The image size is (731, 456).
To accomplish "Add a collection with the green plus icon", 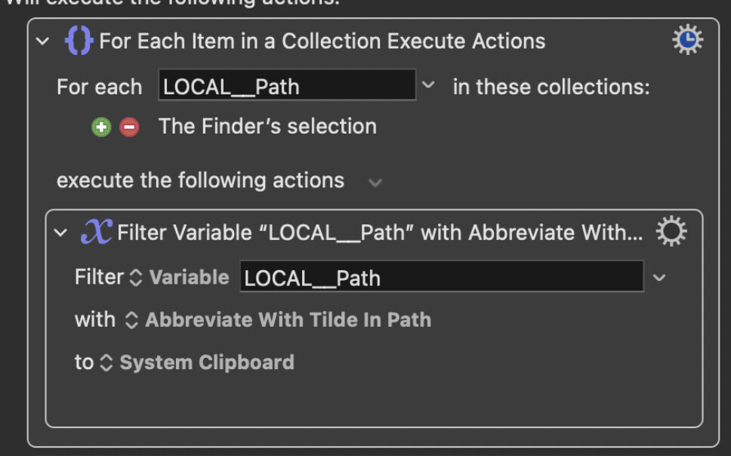I will coord(101,127).
